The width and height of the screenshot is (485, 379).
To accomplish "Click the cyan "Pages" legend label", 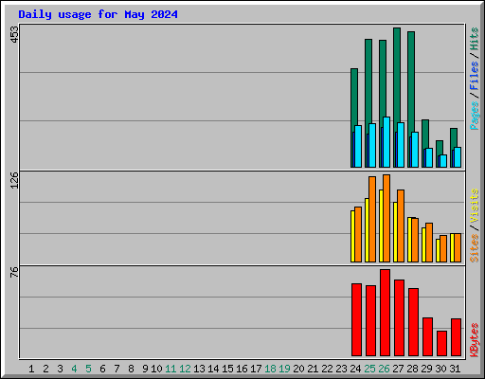I will coord(475,116).
